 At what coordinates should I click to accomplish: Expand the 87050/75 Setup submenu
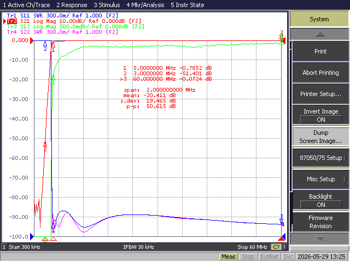[320, 158]
